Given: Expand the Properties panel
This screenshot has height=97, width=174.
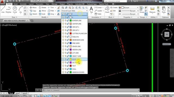Looking at the screenshot, I should 128,17.
